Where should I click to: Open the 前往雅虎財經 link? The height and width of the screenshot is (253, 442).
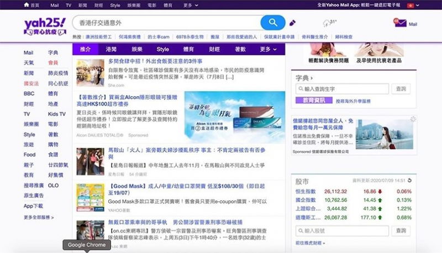310,243
